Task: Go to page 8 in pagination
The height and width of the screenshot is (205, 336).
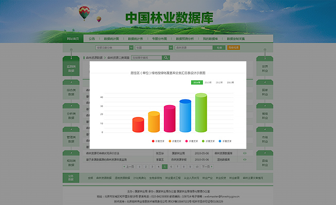Action: point(183,167)
